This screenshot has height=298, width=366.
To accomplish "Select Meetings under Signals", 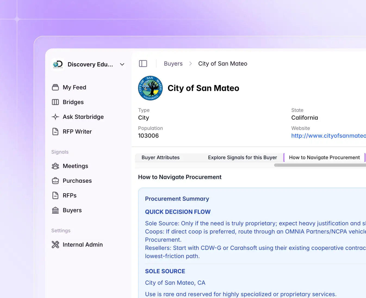I will (75, 166).
